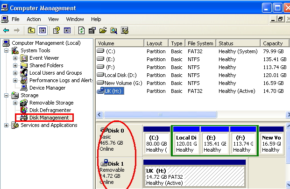This screenshot has width=290, height=189.
Task: Click the Performance Logs and Alerts icon
Action: tap(24, 80)
